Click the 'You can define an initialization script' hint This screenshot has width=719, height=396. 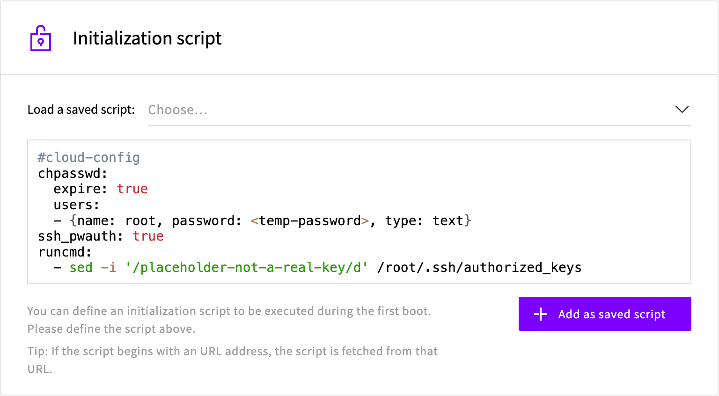click(229, 320)
